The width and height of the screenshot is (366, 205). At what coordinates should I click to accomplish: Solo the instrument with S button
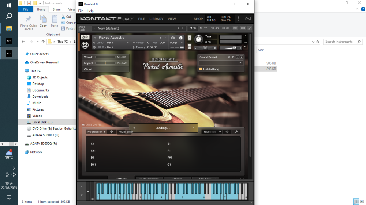coord(189,38)
